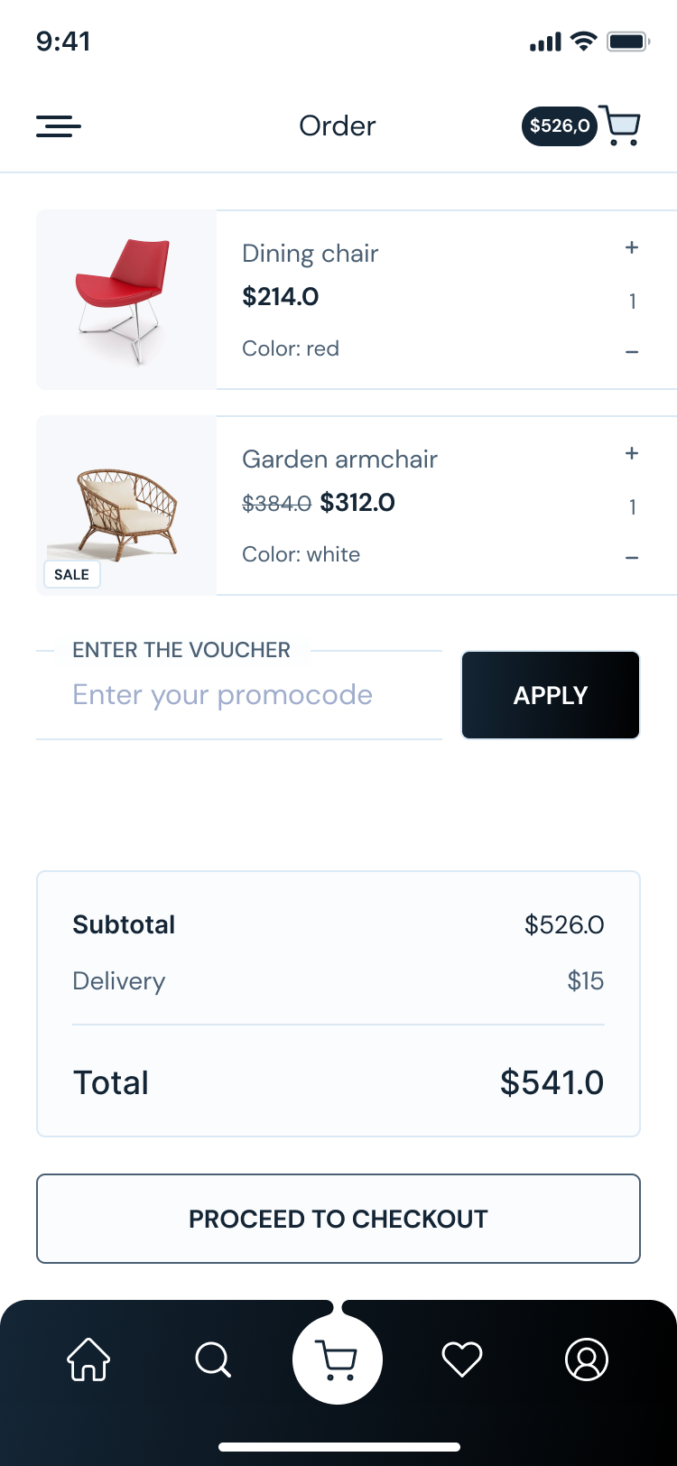677x1466 pixels.
Task: Tap the $526,0 cart total badge
Action: point(559,126)
